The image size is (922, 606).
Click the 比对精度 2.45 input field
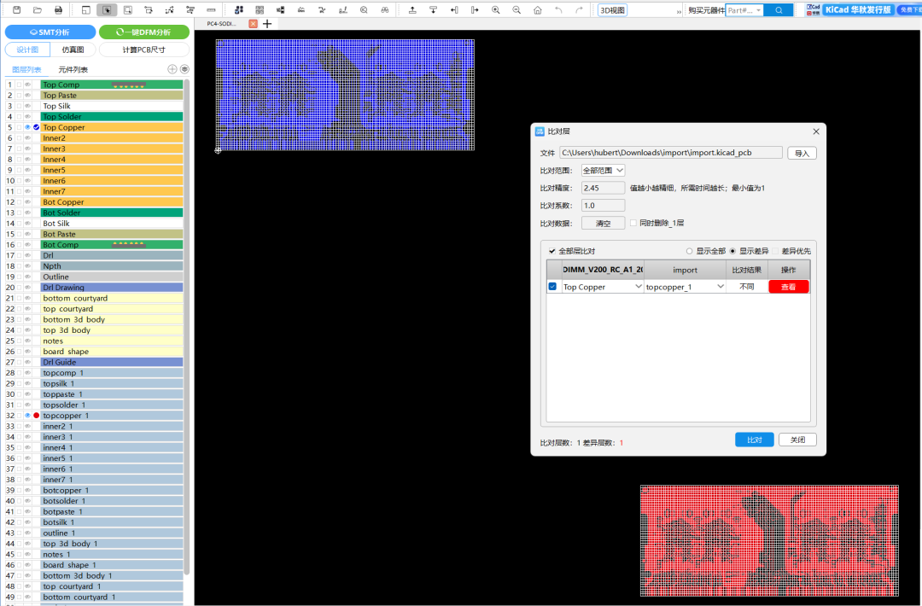603,188
